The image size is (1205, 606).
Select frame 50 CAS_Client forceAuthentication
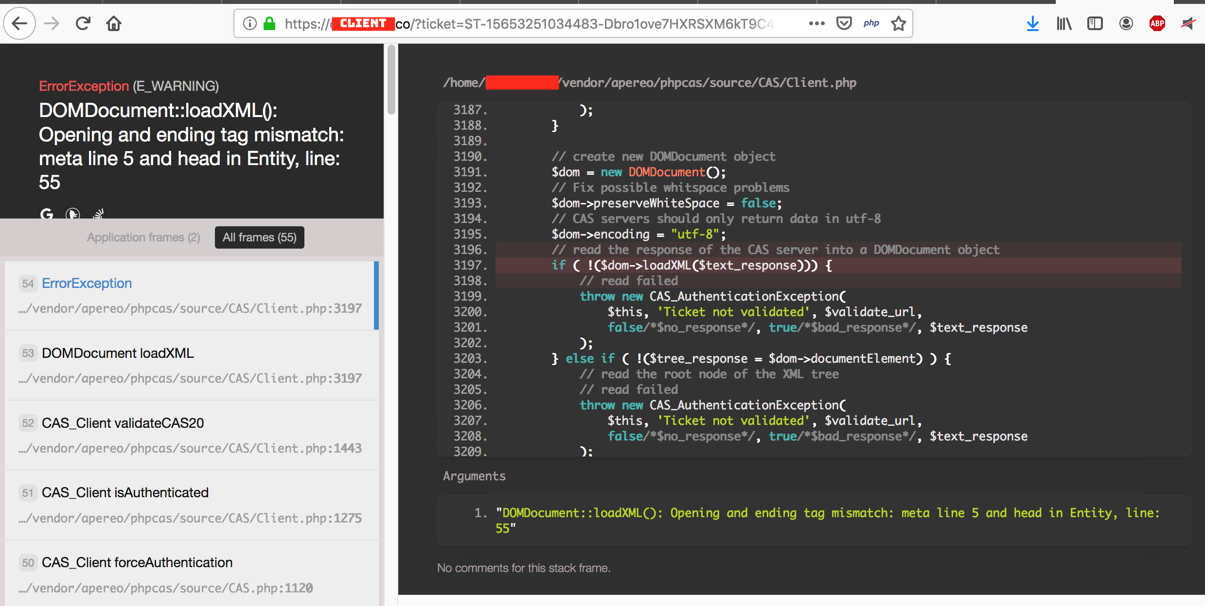pyautogui.click(x=192, y=573)
